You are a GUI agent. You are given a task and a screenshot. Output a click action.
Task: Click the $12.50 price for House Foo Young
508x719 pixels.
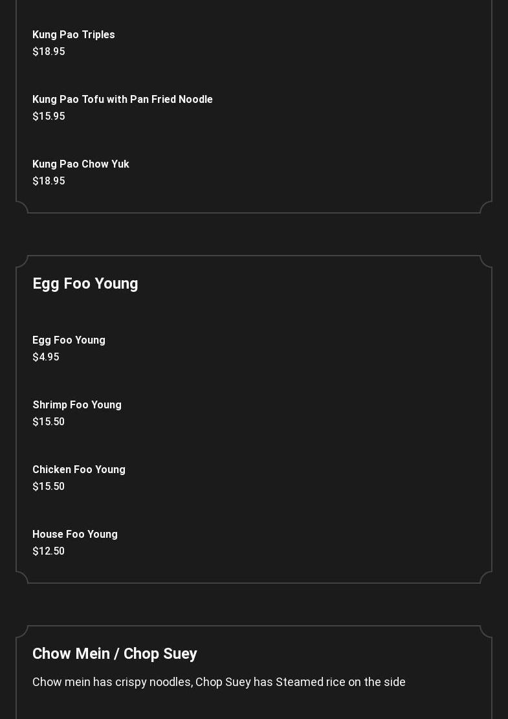click(49, 551)
